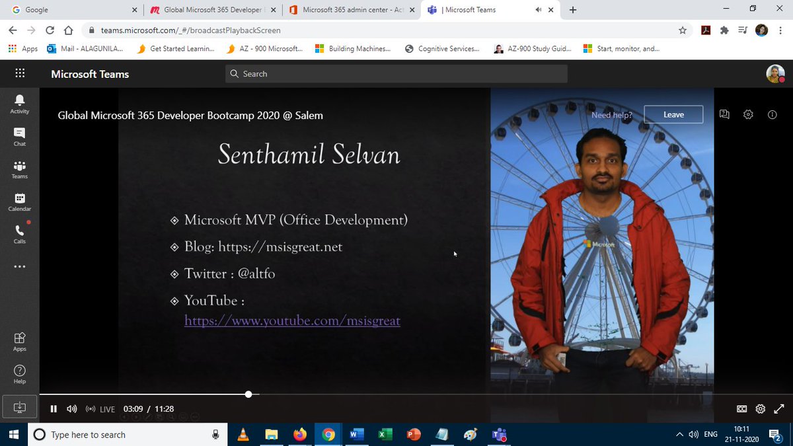Open Start, monitor, and... bookmark
The height and width of the screenshot is (446, 793).
click(621, 48)
